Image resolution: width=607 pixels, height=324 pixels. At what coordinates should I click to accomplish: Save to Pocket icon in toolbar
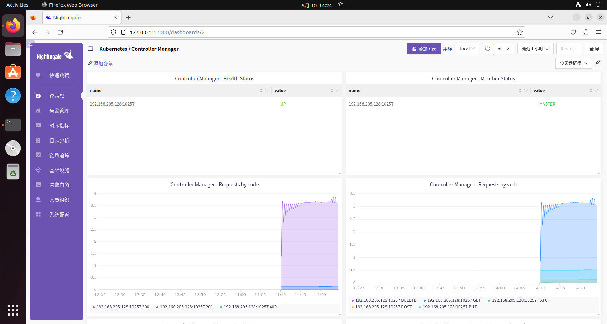pos(573,32)
